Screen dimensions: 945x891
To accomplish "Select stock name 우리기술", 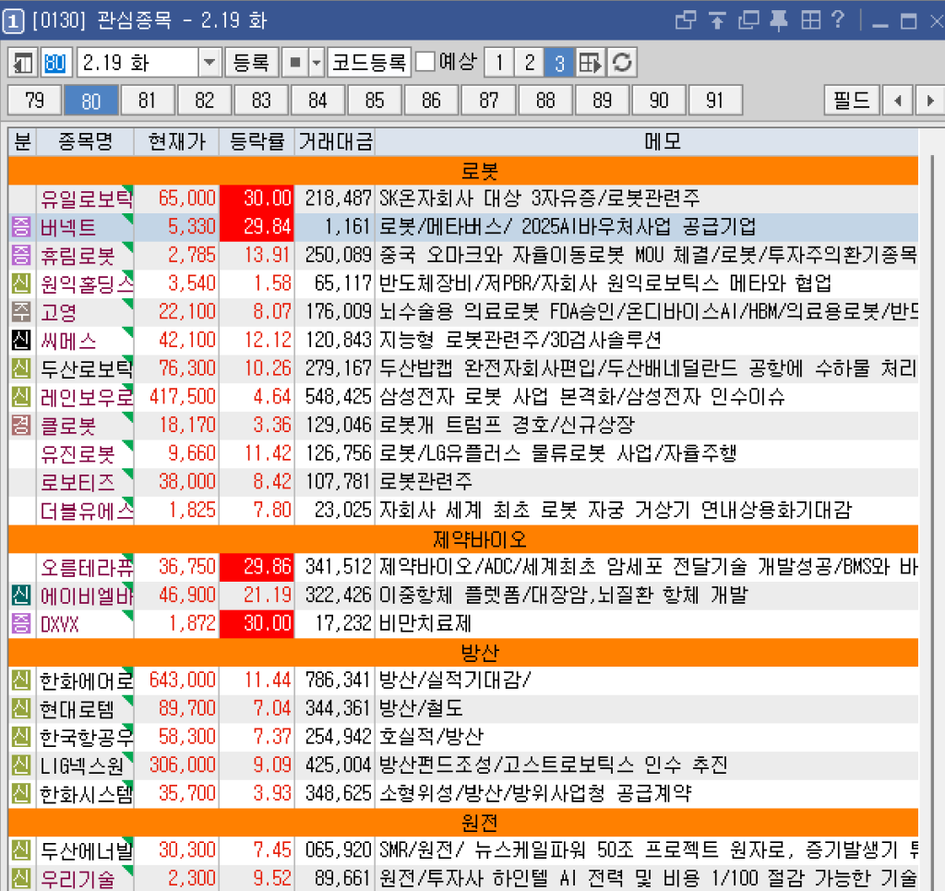I will pyautogui.click(x=78, y=879).
